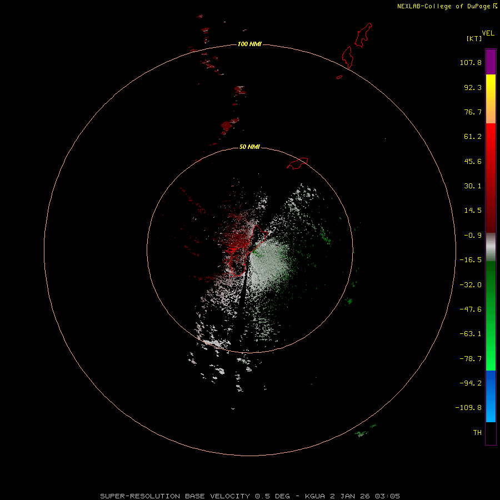The width and height of the screenshot is (500, 500).
Task: Click the -32.0 scale value
Action: [x=471, y=285]
